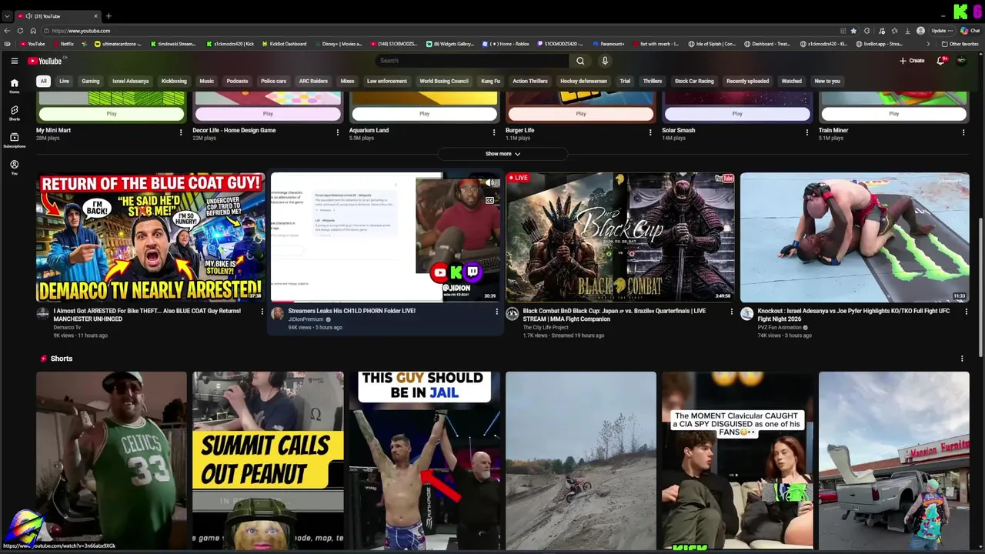This screenshot has height=554, width=985.
Task: Open the Copilot Chat button
Action: click(970, 31)
